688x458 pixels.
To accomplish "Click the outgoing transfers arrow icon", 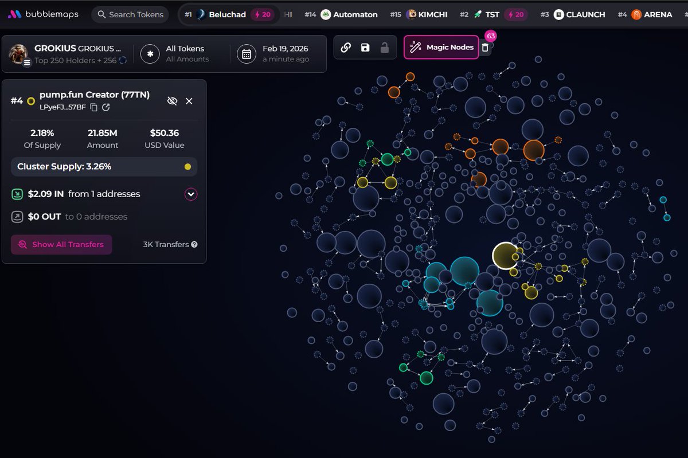I will click(17, 217).
